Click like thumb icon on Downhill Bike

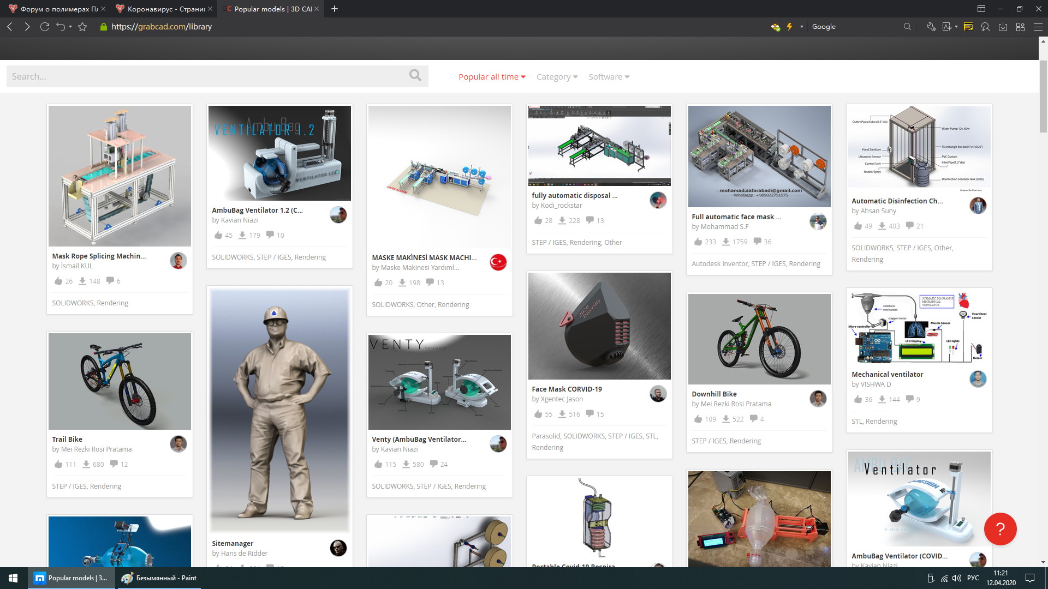[x=698, y=419]
